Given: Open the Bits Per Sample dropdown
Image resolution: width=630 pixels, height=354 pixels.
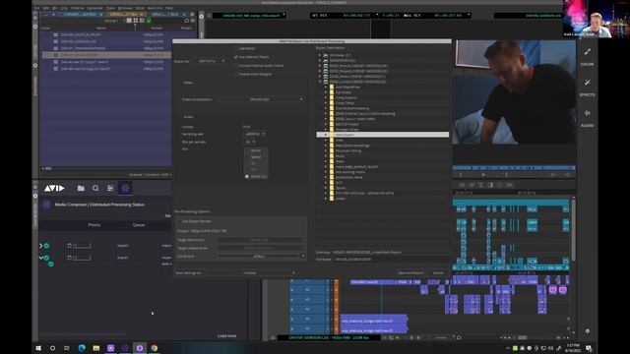Looking at the screenshot, I should pyautogui.click(x=250, y=142).
